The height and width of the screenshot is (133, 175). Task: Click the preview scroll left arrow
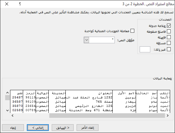tap(12, 115)
